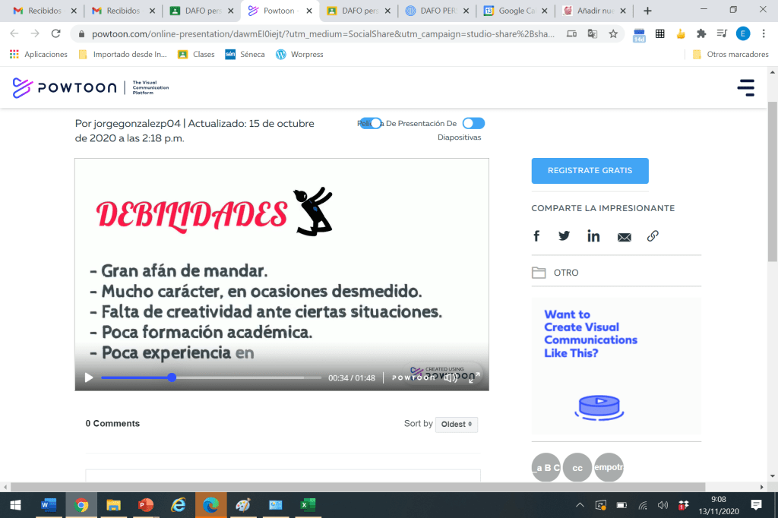Screen dimensions: 778x518
Task: Mute the video with the speaker icon
Action: [x=451, y=377]
